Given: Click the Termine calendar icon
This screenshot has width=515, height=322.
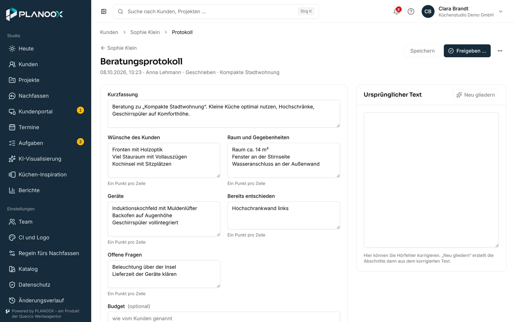Looking at the screenshot, I should tap(12, 127).
